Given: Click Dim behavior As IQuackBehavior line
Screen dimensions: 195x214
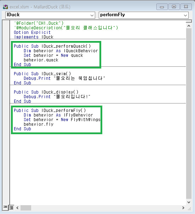Looking at the screenshot, I should pos(61,51).
